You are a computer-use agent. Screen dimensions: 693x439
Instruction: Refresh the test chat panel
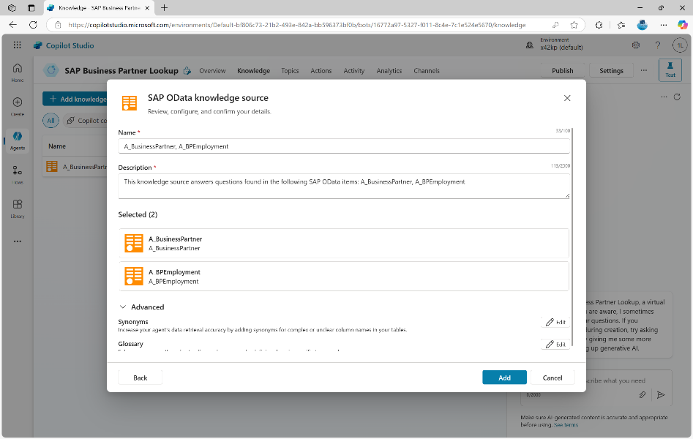click(x=677, y=97)
